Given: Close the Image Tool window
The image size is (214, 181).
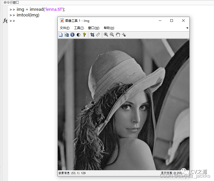Looking at the screenshot, I should [x=183, y=21].
